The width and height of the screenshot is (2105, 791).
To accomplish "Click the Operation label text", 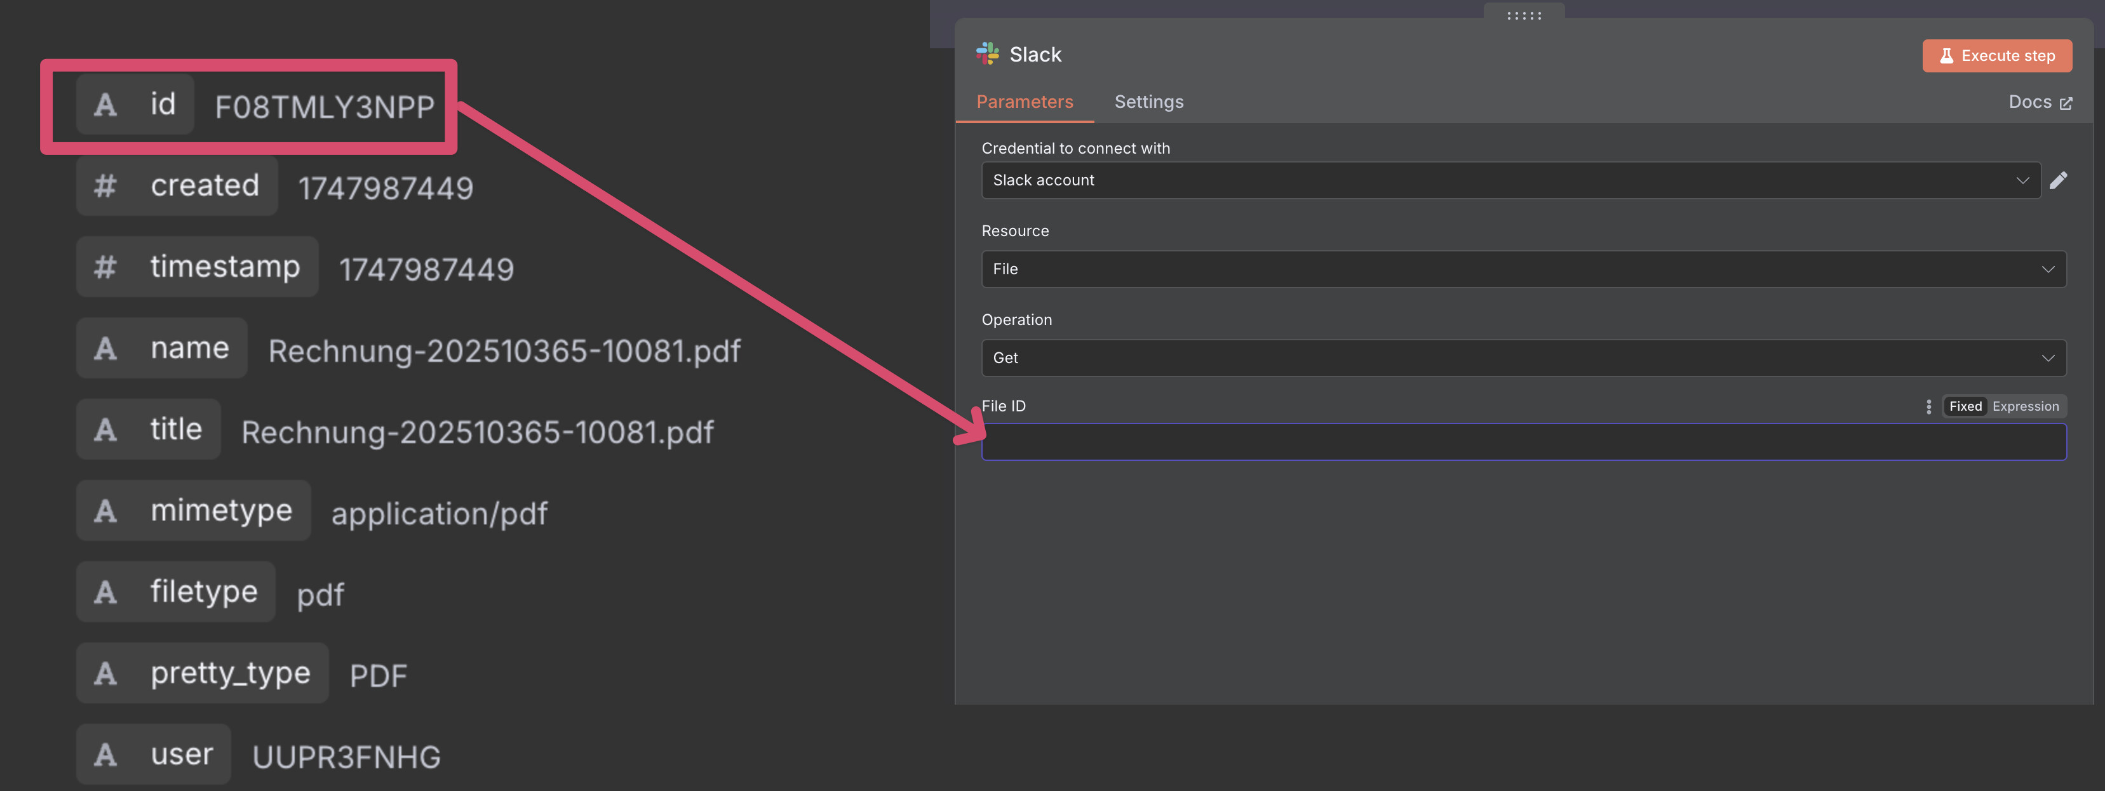I will 1016,320.
